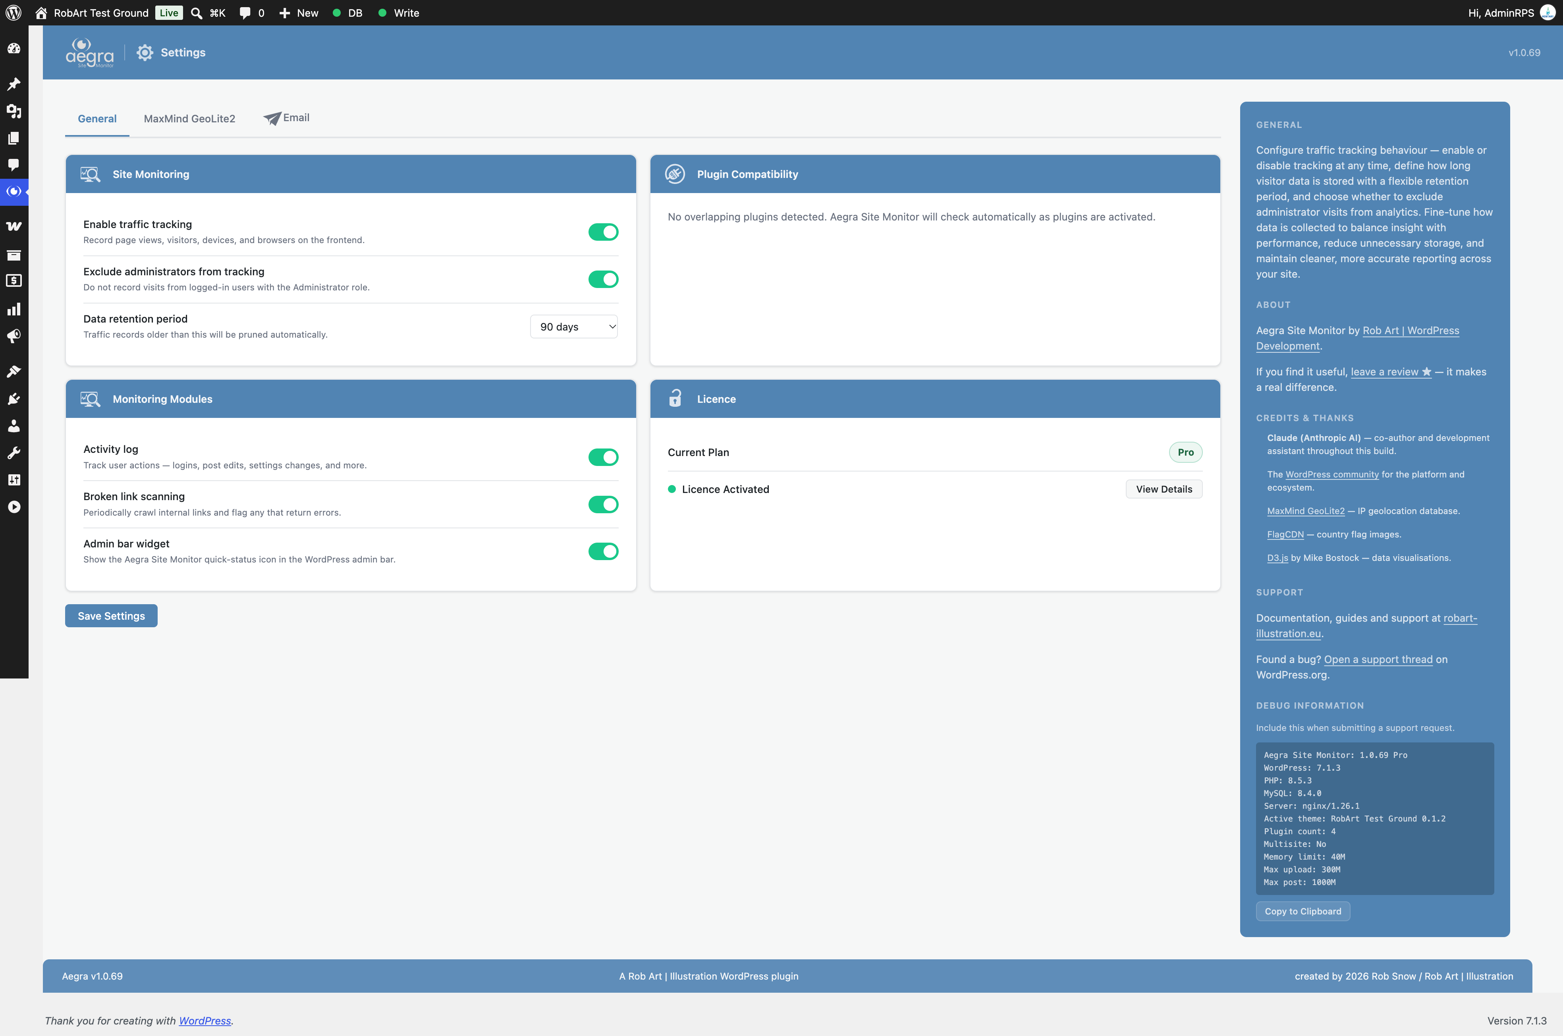Open Pages from the sidebar
This screenshot has width=1563, height=1036.
tap(14, 138)
